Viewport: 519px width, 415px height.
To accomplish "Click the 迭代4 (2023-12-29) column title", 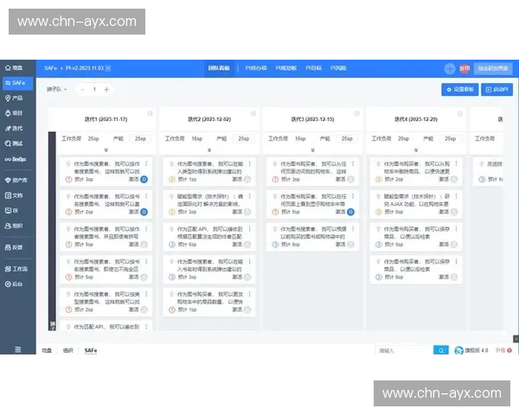I will [416, 119].
